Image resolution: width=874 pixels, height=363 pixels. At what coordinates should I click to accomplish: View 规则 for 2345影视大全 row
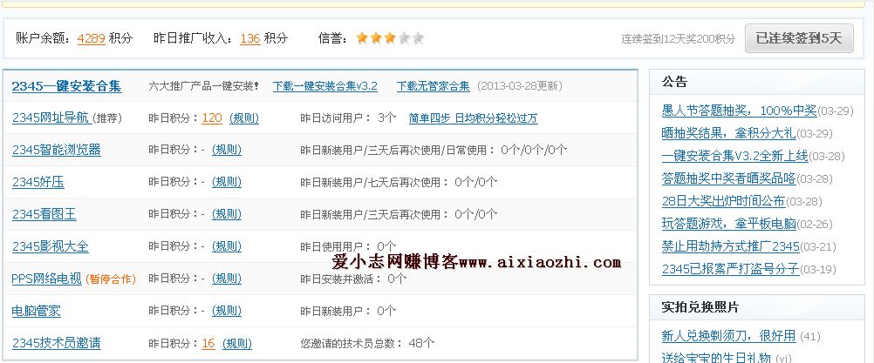(227, 246)
